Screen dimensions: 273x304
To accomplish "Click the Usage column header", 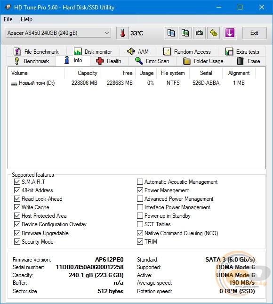I will (146, 73).
